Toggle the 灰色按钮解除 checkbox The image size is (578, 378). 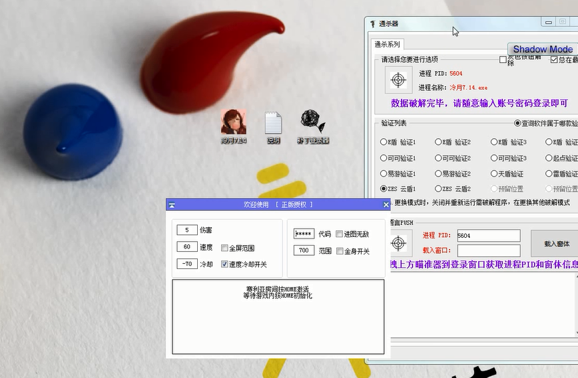(503, 60)
